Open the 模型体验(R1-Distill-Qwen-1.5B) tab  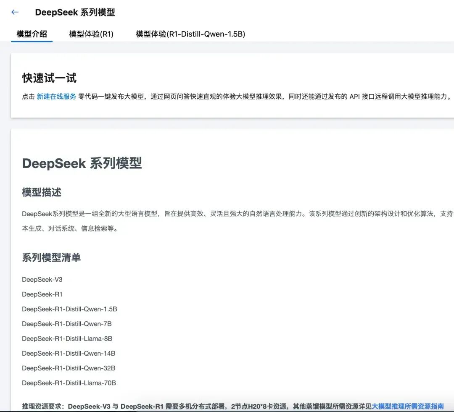(190, 34)
